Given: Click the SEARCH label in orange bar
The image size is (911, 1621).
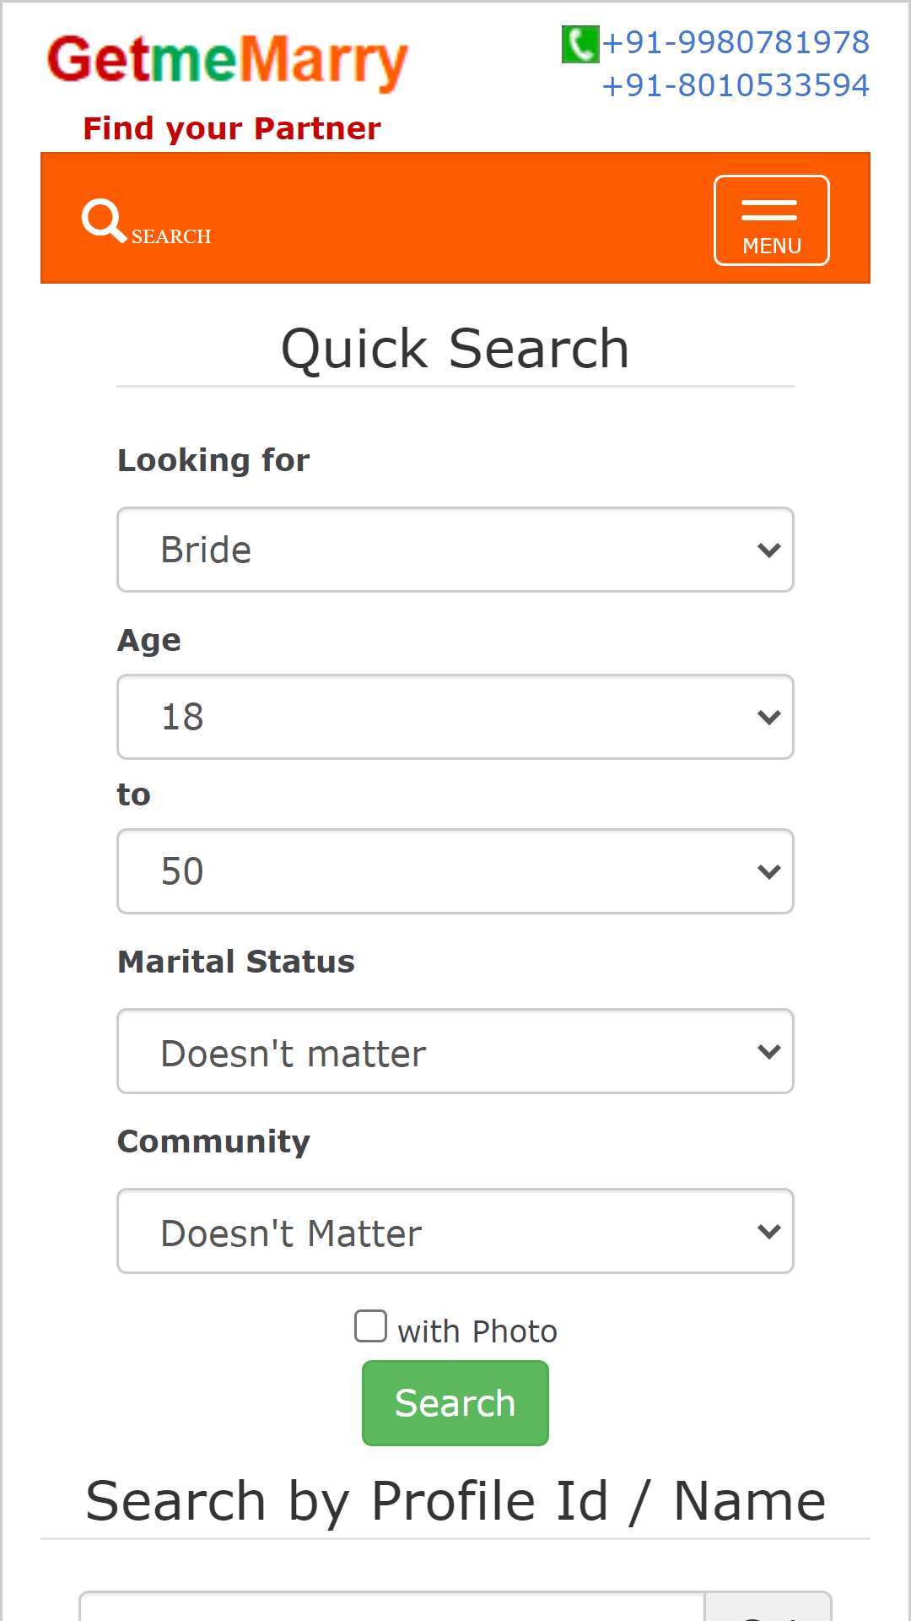Looking at the screenshot, I should [x=171, y=236].
